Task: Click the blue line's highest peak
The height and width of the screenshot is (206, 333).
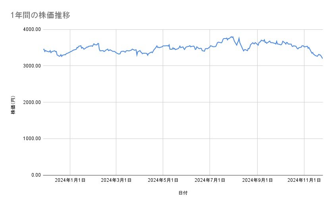Action: [x=231, y=37]
